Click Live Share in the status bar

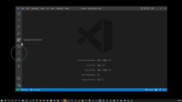coord(35,90)
